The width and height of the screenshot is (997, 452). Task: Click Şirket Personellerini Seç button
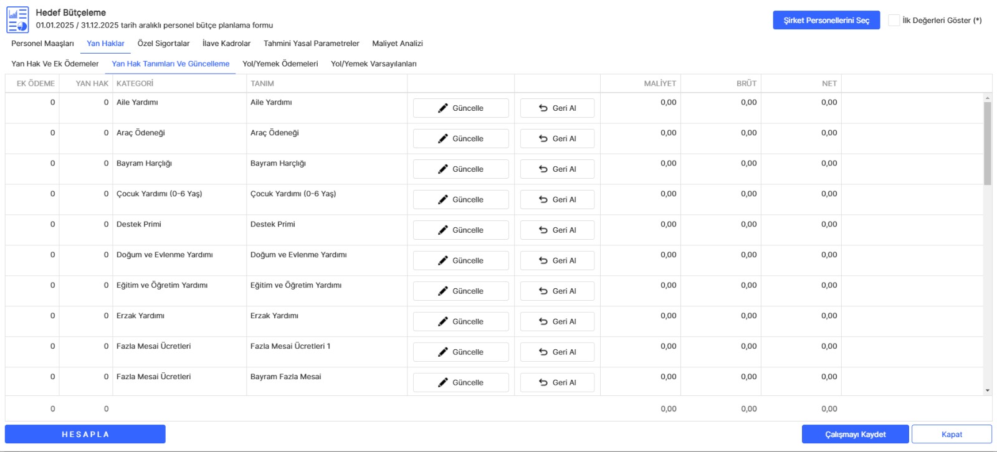pos(826,21)
